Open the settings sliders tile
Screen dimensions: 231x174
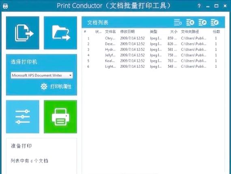point(23,117)
